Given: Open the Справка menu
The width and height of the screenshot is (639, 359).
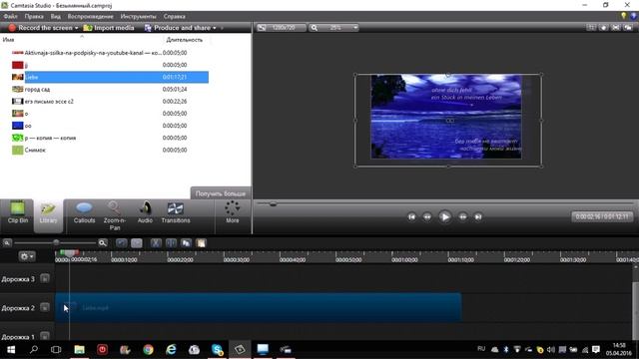Looking at the screenshot, I should click(x=175, y=16).
